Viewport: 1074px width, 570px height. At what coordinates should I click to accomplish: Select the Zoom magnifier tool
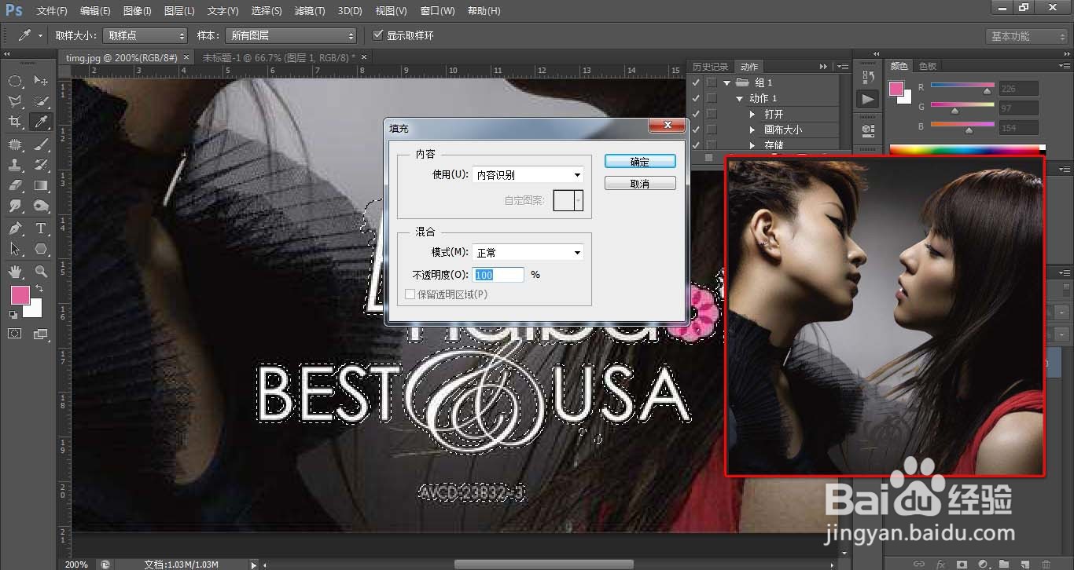pyautogui.click(x=41, y=271)
